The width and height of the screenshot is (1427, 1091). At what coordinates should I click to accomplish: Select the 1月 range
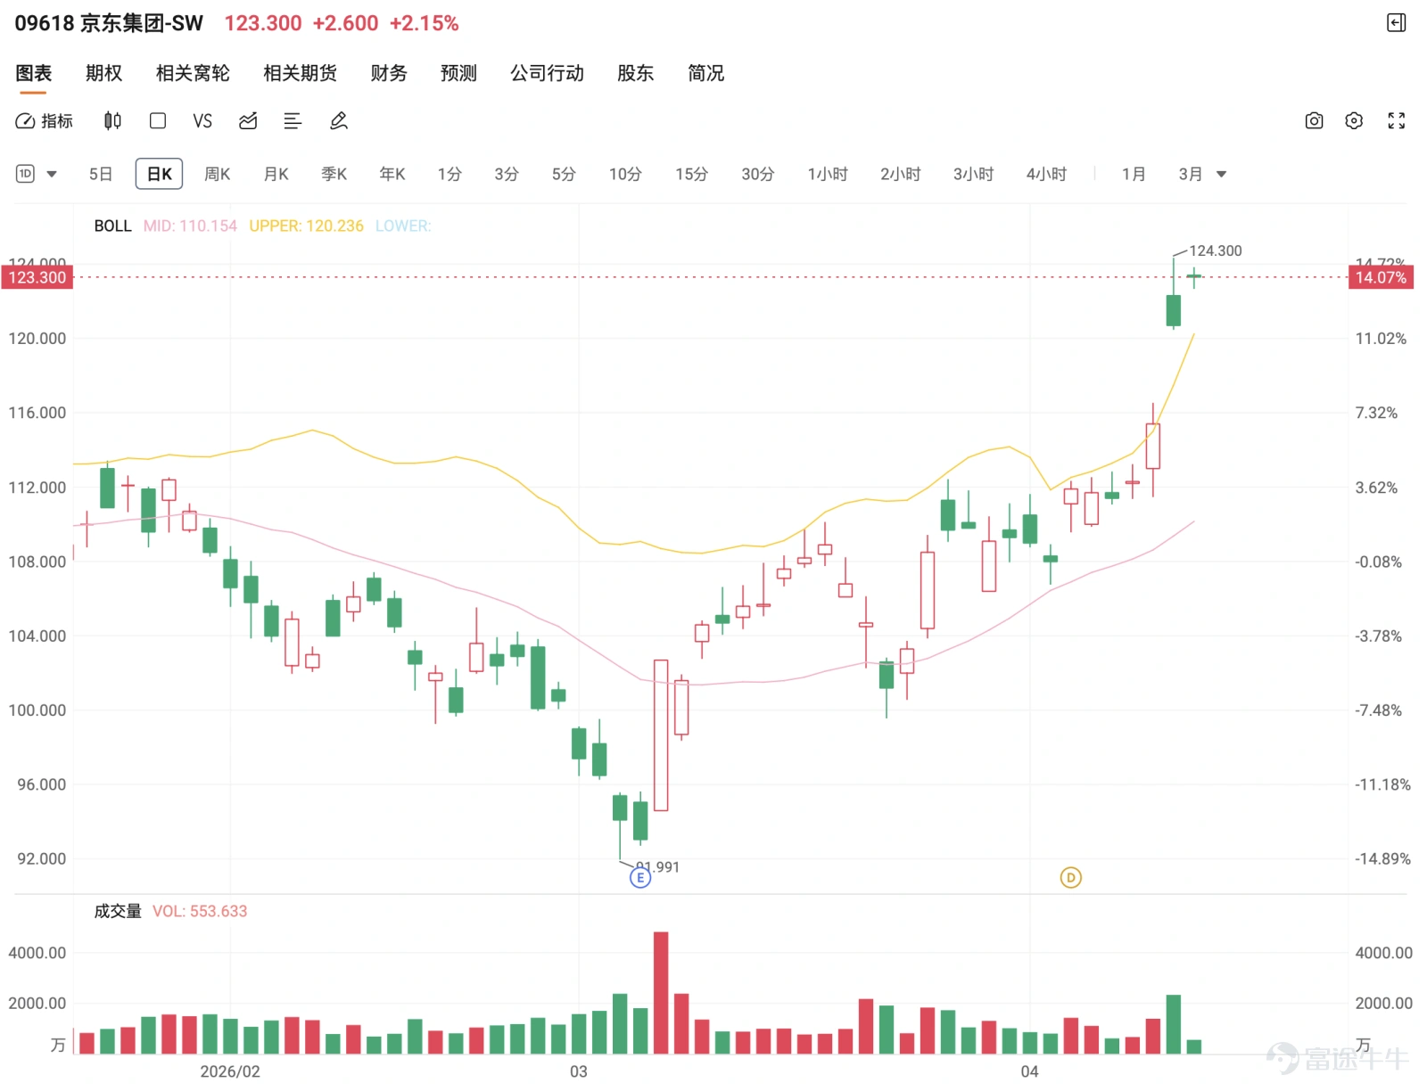[x=1134, y=174]
